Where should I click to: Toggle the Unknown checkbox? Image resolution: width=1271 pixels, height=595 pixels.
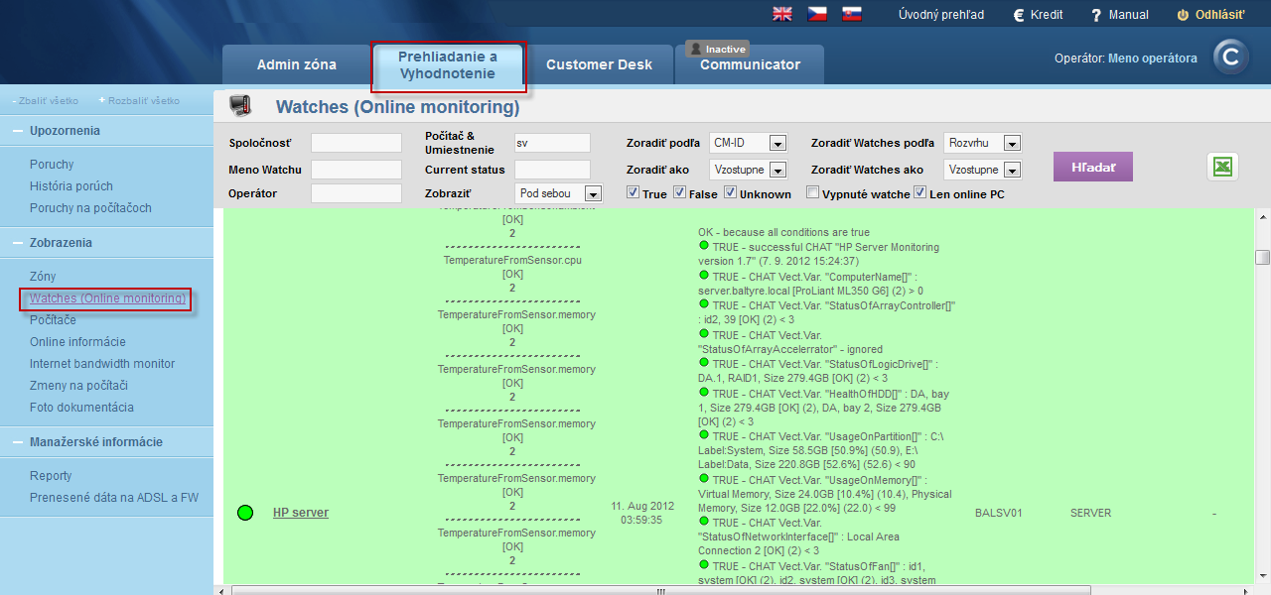731,193
